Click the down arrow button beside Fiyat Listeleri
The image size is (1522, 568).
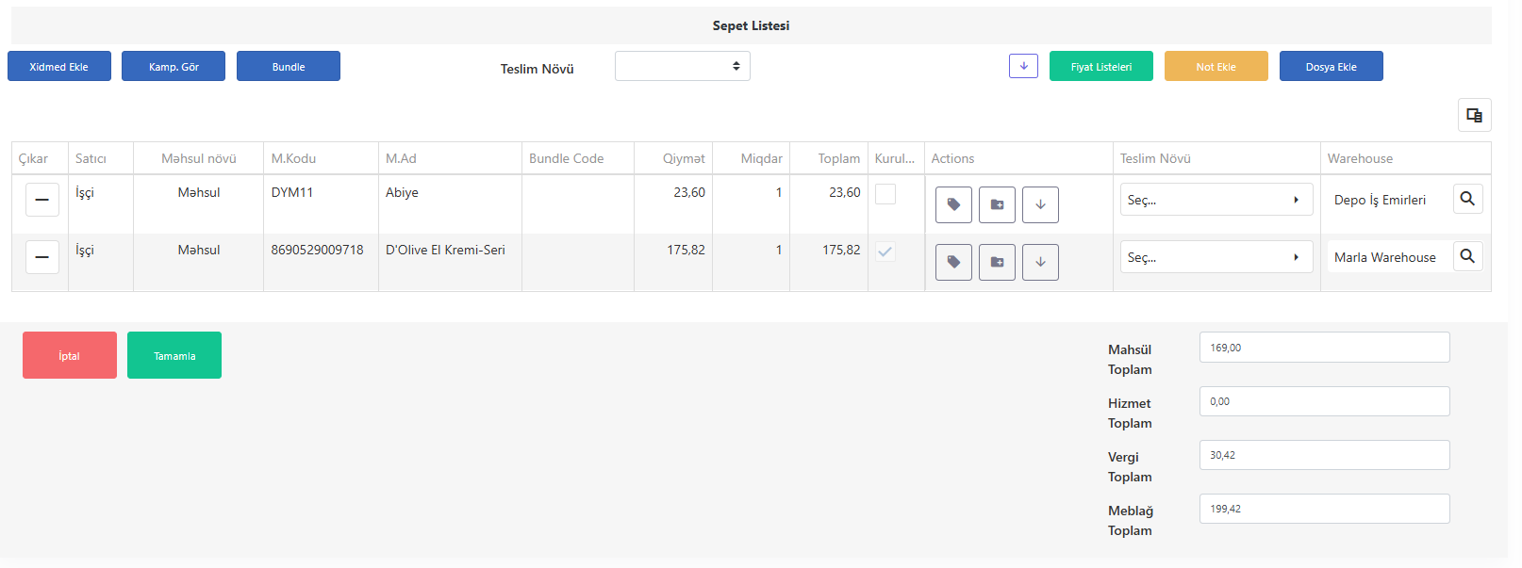(1023, 66)
